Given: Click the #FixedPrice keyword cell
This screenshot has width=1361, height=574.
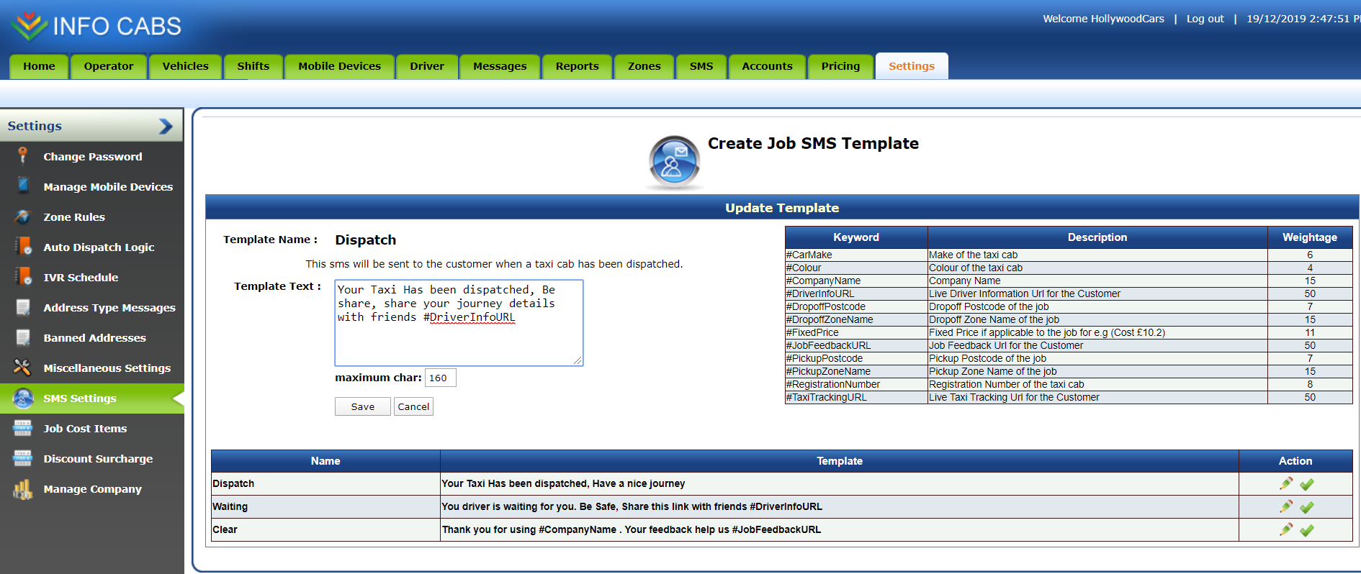Looking at the screenshot, I should click(x=856, y=332).
